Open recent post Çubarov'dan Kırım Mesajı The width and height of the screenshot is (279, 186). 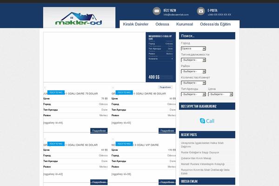click(x=196, y=158)
